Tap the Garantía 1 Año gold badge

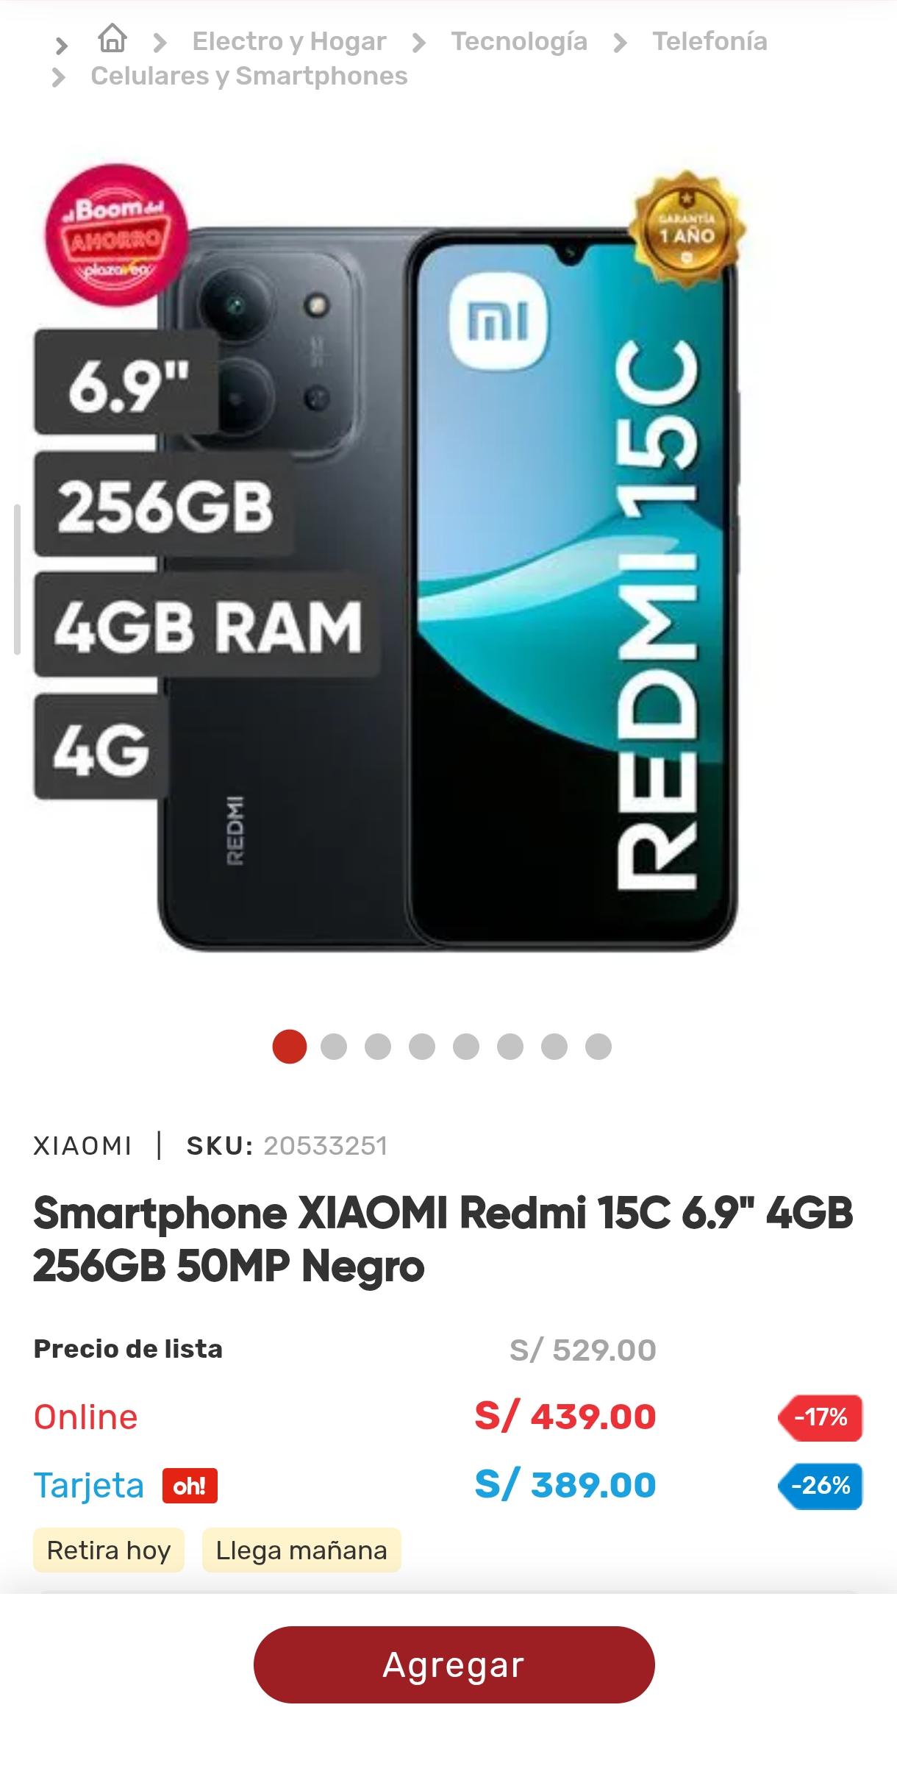click(x=686, y=229)
